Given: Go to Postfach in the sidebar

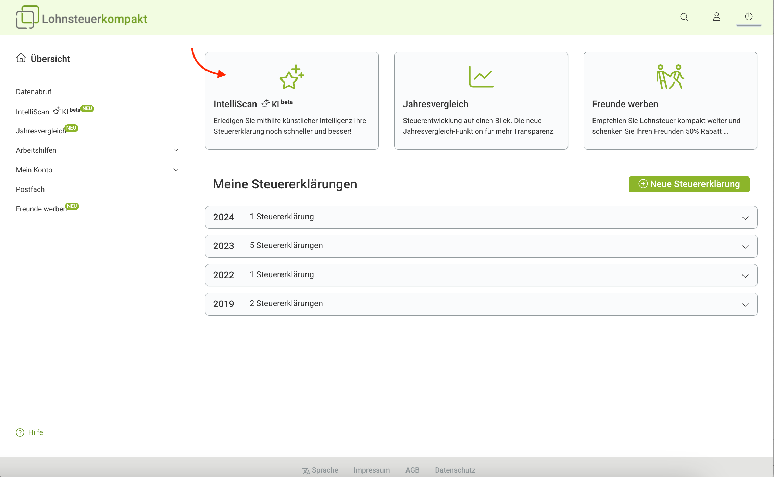Looking at the screenshot, I should click(x=30, y=189).
